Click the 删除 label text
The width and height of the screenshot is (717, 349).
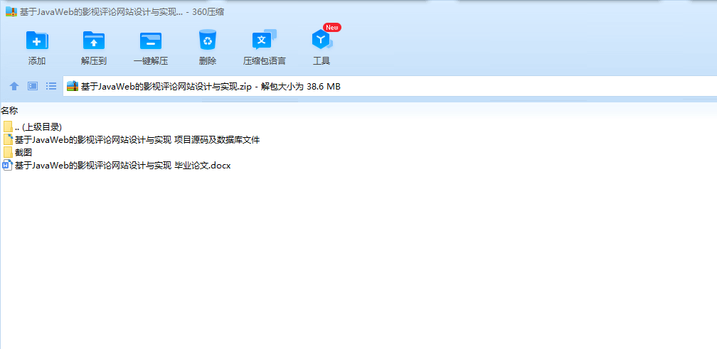pos(208,60)
